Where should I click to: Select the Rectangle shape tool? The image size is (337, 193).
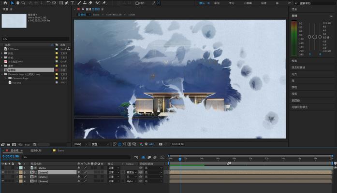tap(61, 3)
